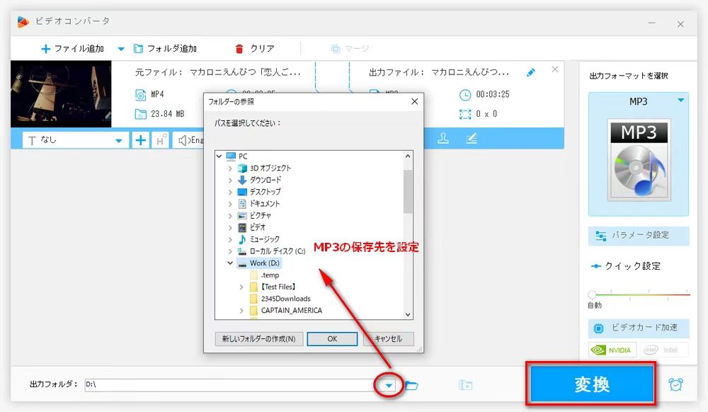Click the audio track speaker selector
Screen dimensions: 708x412
[x=190, y=140]
